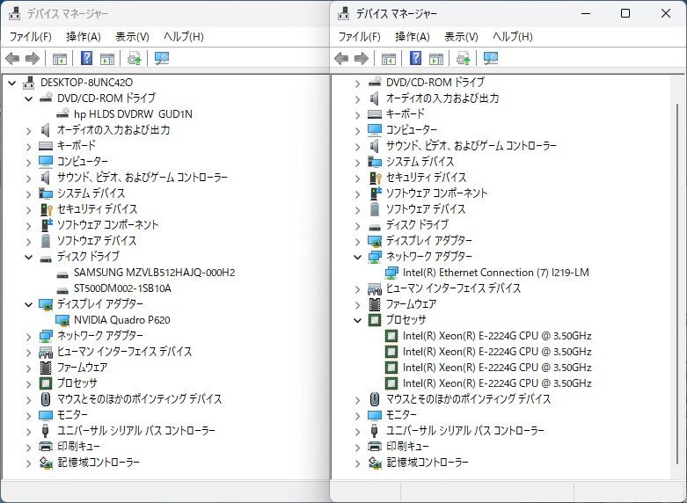Open Help icon in left window toolbar

pos(87,58)
